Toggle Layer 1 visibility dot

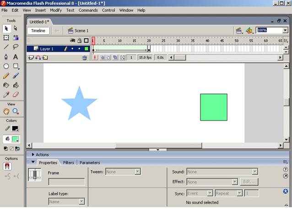[72, 49]
